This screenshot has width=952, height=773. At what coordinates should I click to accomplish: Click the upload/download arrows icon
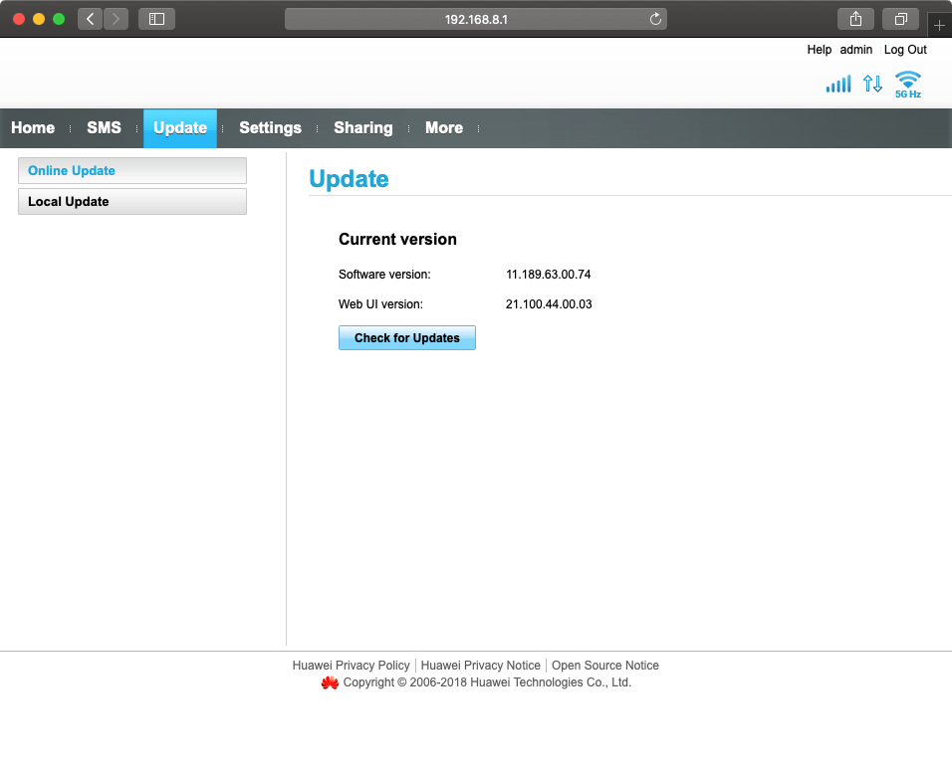pos(872,84)
